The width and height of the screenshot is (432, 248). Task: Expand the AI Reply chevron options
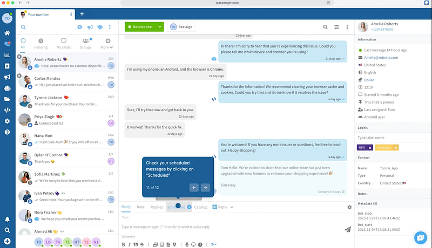(232, 207)
